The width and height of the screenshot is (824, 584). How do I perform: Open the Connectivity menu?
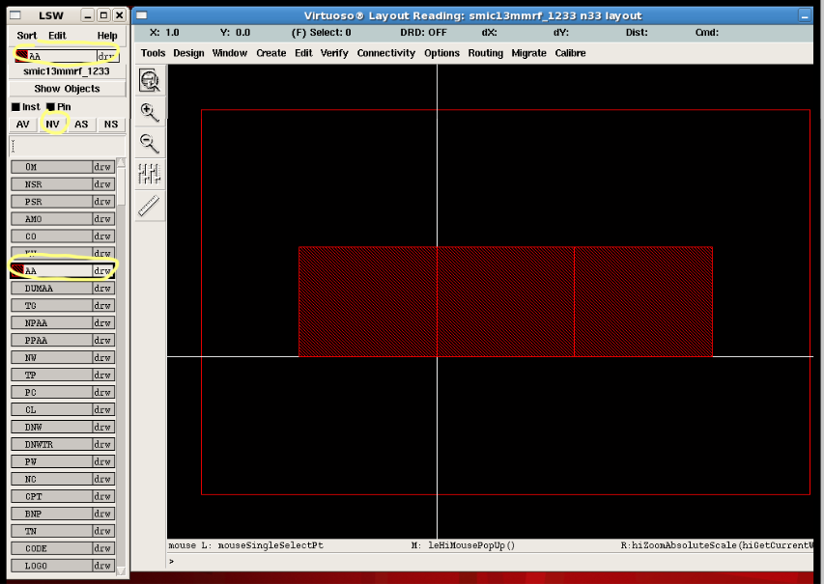coord(386,53)
